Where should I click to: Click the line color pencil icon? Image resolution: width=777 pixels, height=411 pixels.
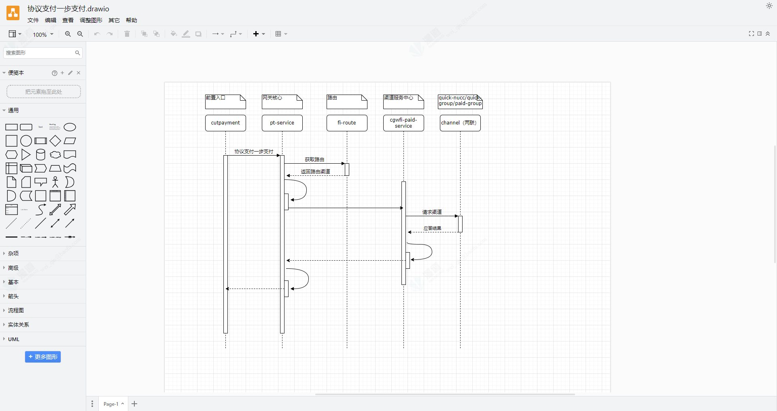[x=186, y=34]
